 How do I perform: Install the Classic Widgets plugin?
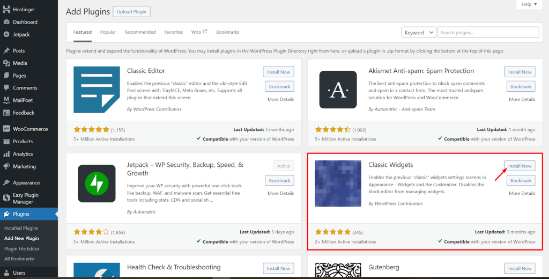click(520, 166)
